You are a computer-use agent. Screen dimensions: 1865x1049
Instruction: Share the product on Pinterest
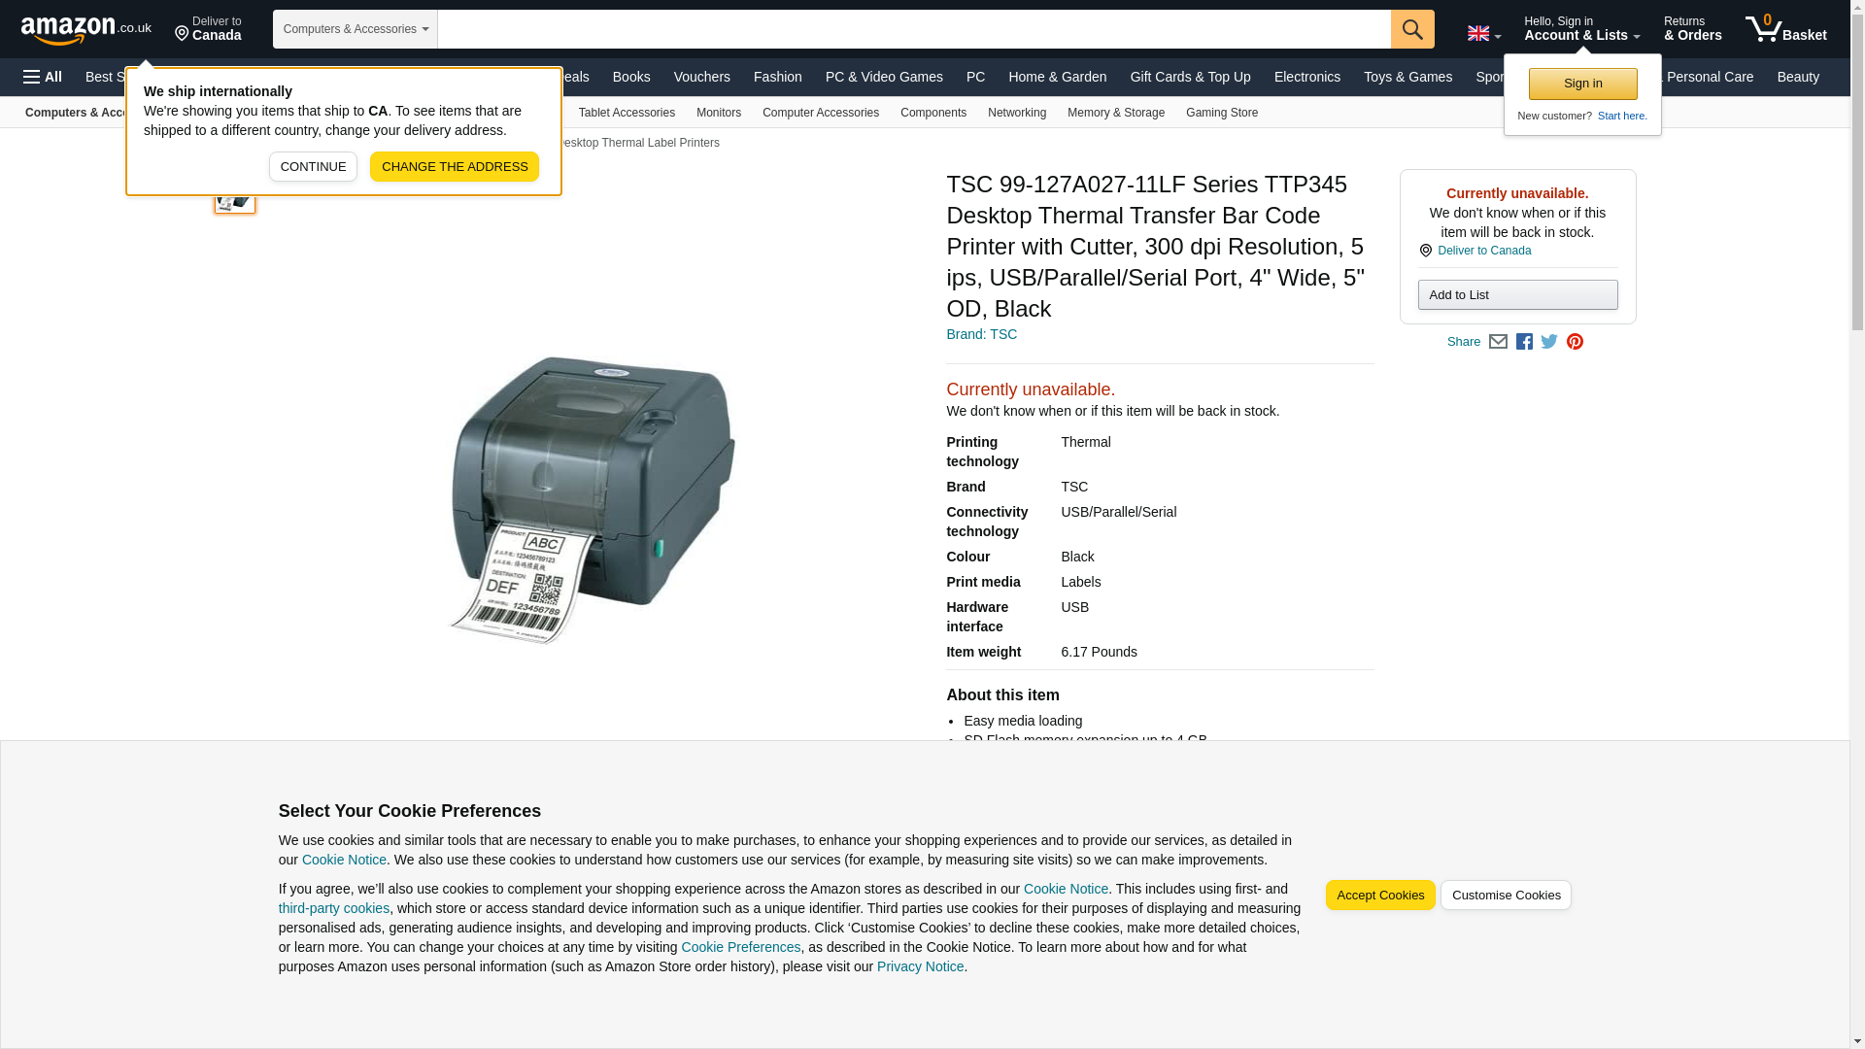[x=1575, y=342]
